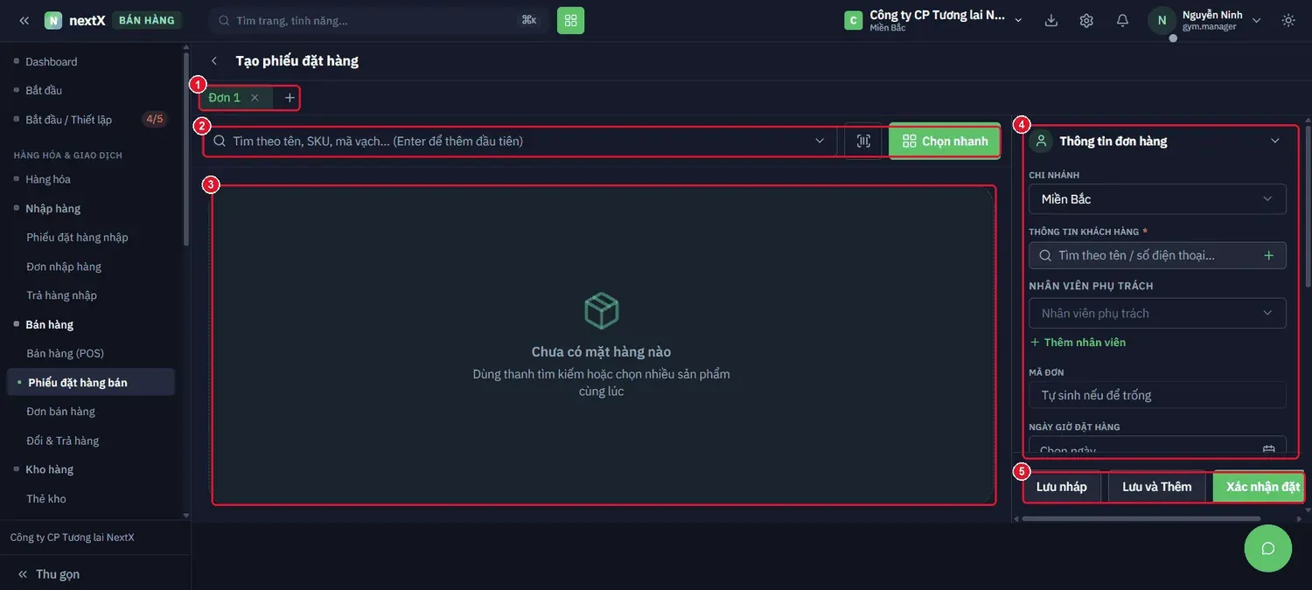The width and height of the screenshot is (1312, 590).
Task: Open settings via the gear icon
Action: pos(1086,20)
